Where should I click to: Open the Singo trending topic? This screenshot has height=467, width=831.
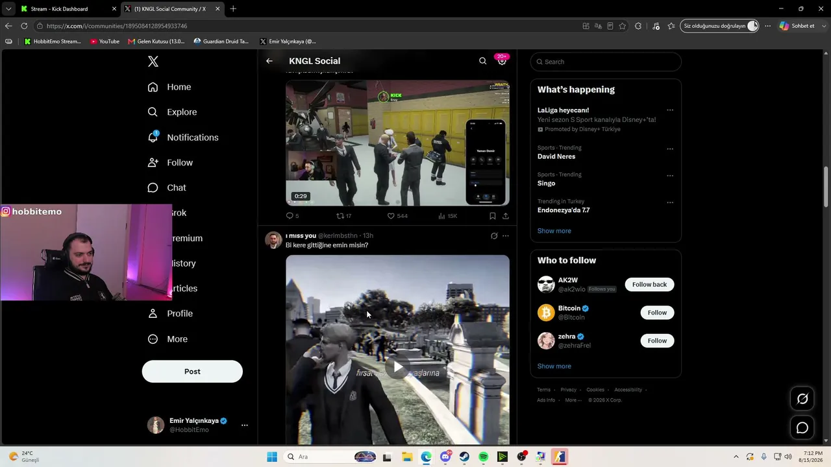[546, 184]
